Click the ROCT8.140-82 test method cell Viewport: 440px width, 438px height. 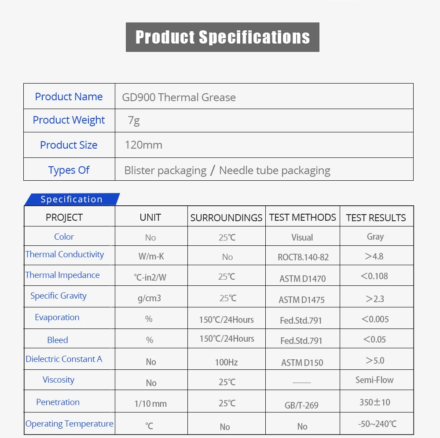303,257
